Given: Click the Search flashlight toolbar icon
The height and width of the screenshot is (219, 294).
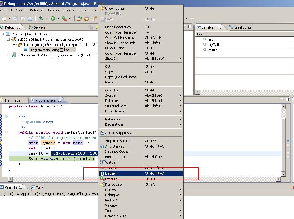Looking at the screenshot, I should pos(95,18).
